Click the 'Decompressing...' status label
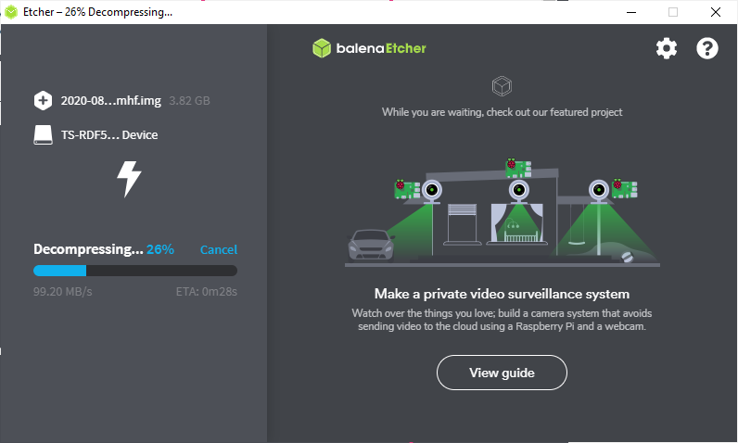Screen dimensions: 738x443 point(88,249)
